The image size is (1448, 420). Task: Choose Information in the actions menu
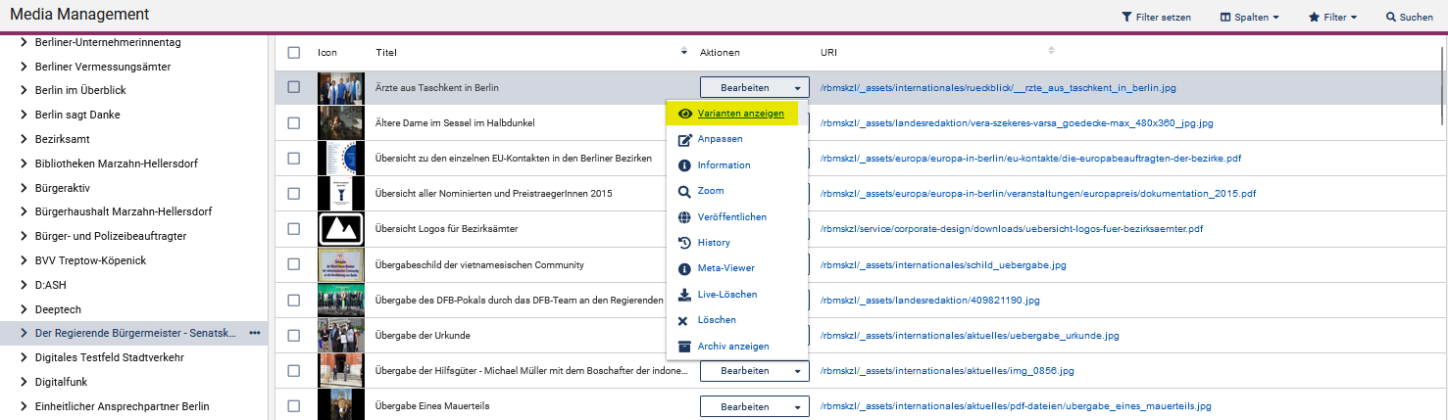724,165
